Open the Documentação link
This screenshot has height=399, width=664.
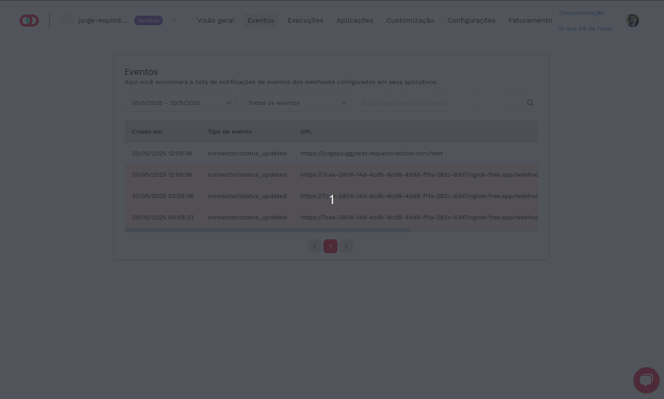pos(581,13)
